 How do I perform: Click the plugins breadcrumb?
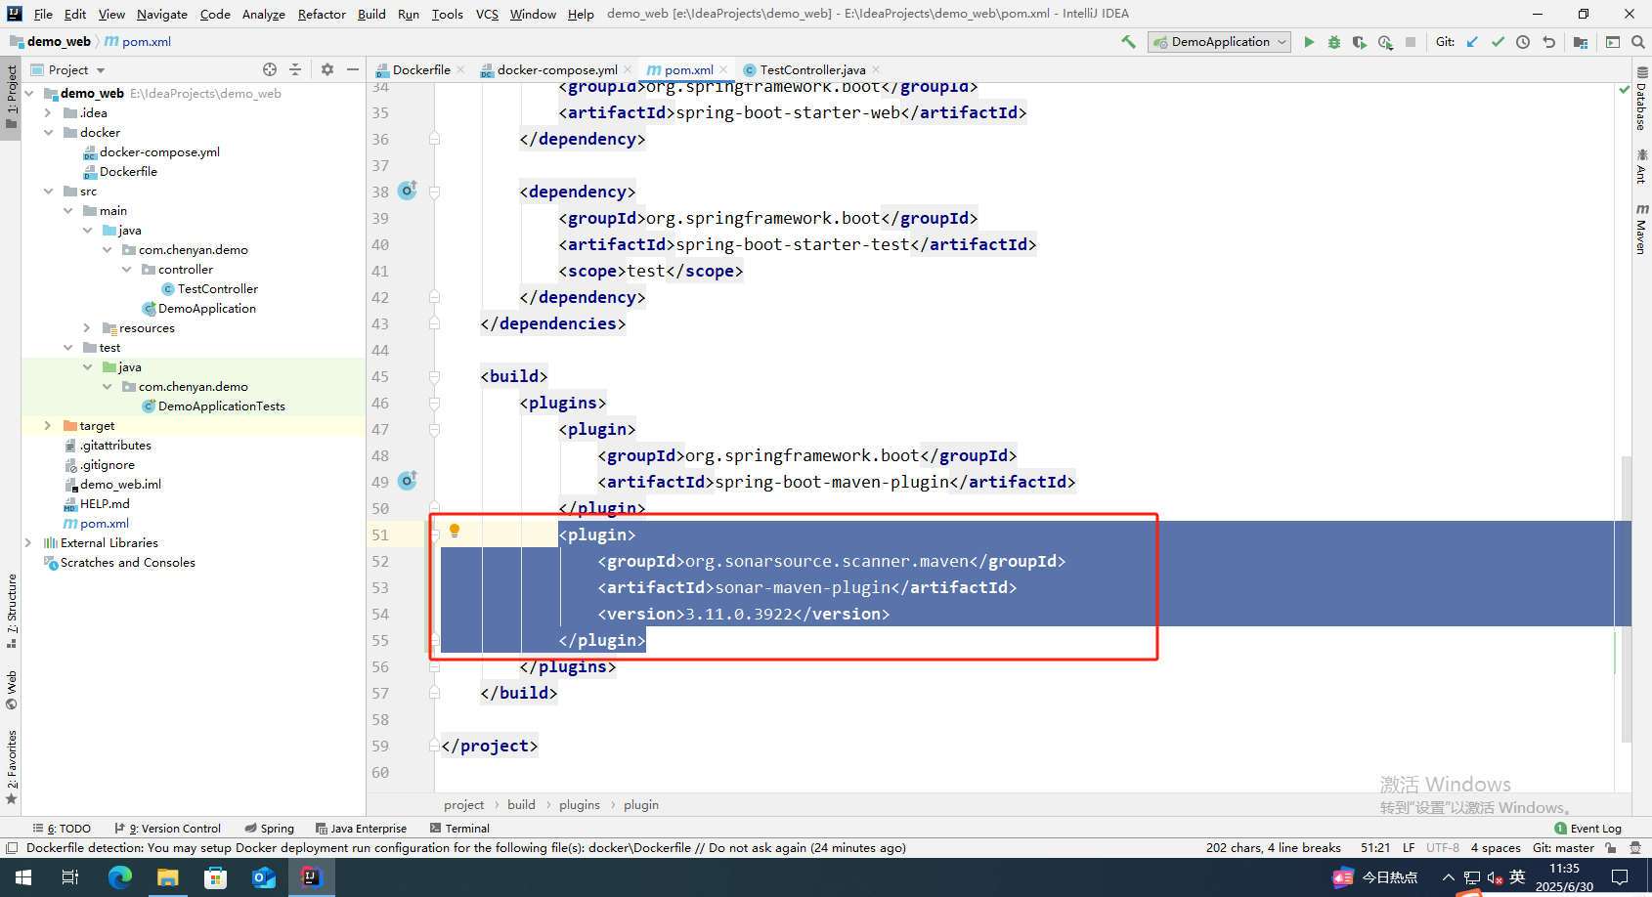click(580, 805)
